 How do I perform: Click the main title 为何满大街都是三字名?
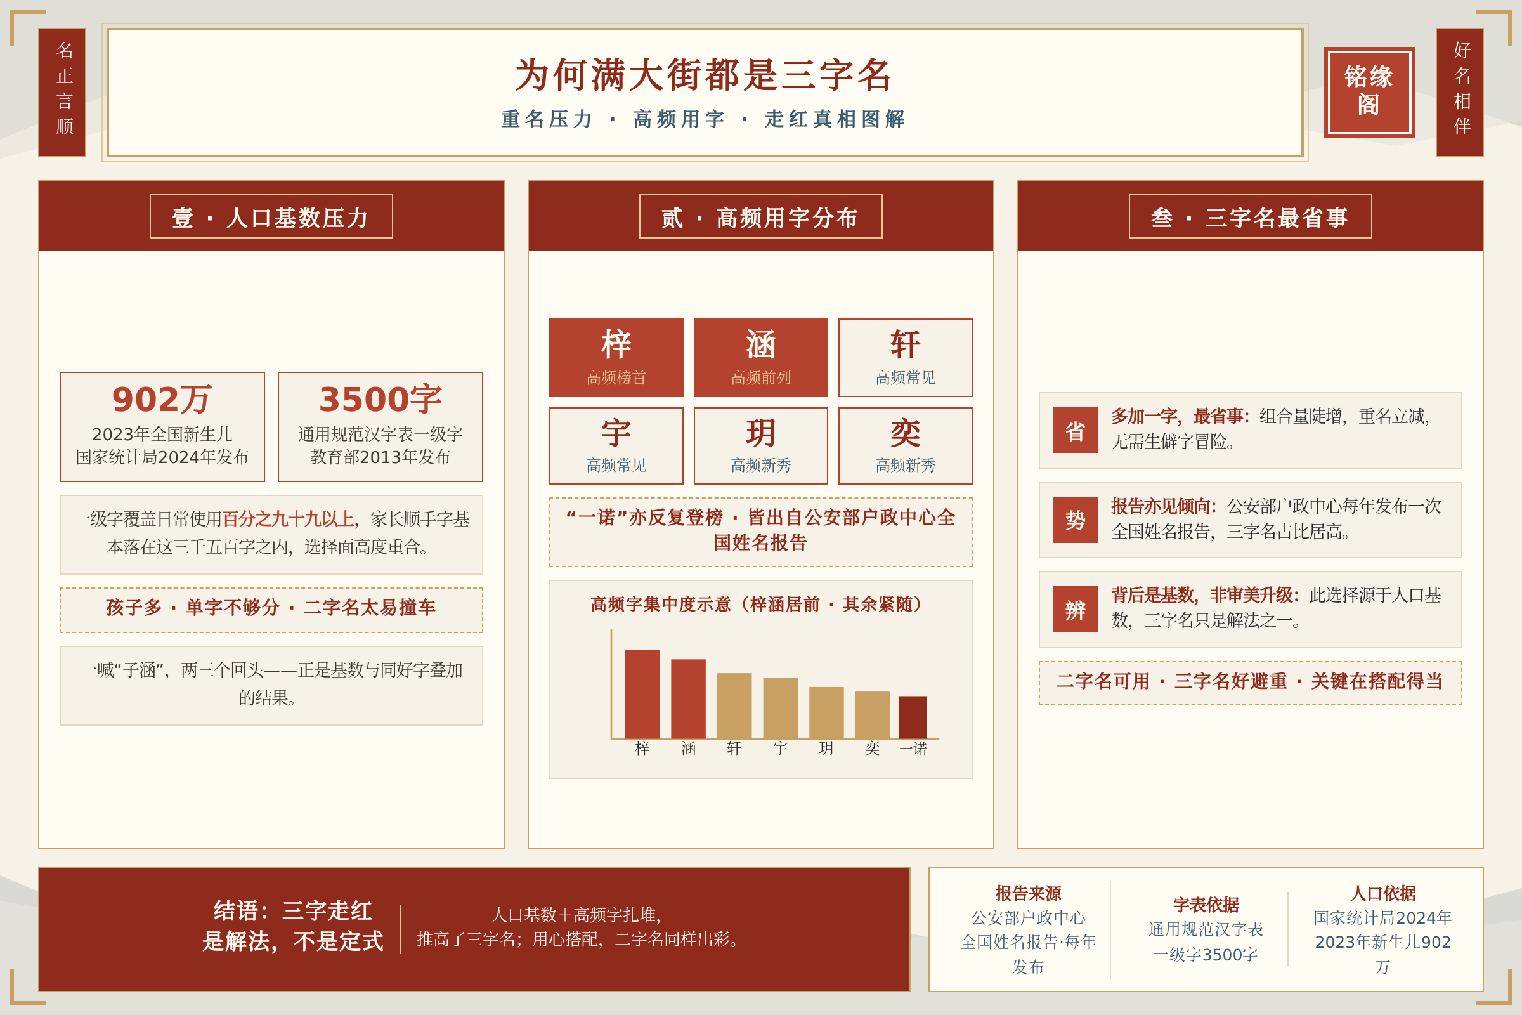click(704, 74)
